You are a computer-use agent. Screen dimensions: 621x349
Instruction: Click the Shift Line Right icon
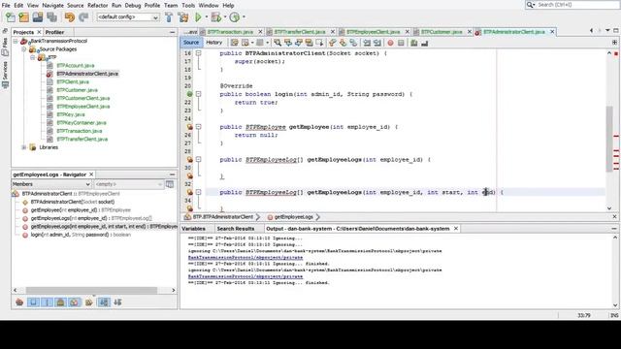point(377,43)
